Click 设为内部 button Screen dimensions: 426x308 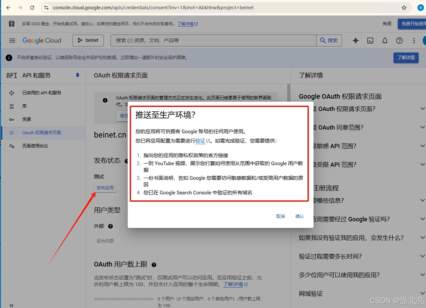pyautogui.click(x=105, y=241)
